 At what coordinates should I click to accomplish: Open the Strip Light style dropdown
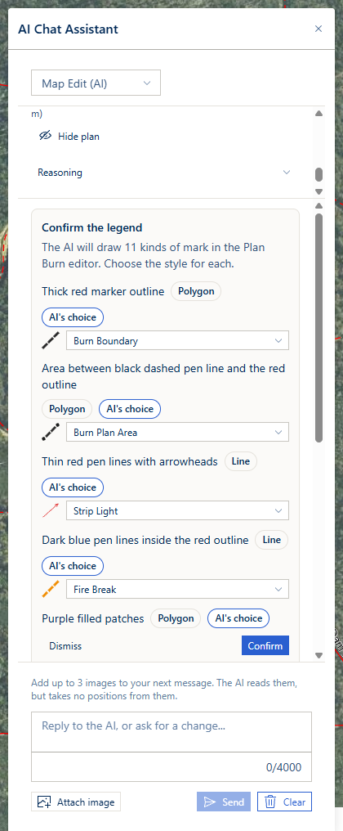click(x=177, y=511)
